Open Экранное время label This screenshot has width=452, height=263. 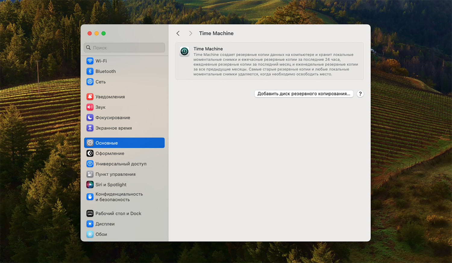coord(114,128)
